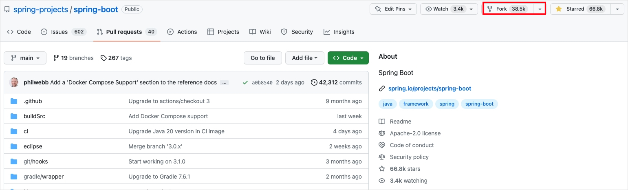Image resolution: width=628 pixels, height=190 pixels.
Task: Click the framework topic tag
Action: click(416, 104)
